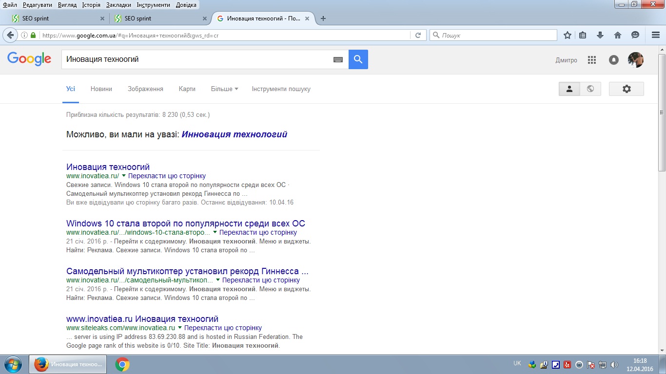Open the Google apps grid
The height and width of the screenshot is (374, 666).
click(592, 60)
